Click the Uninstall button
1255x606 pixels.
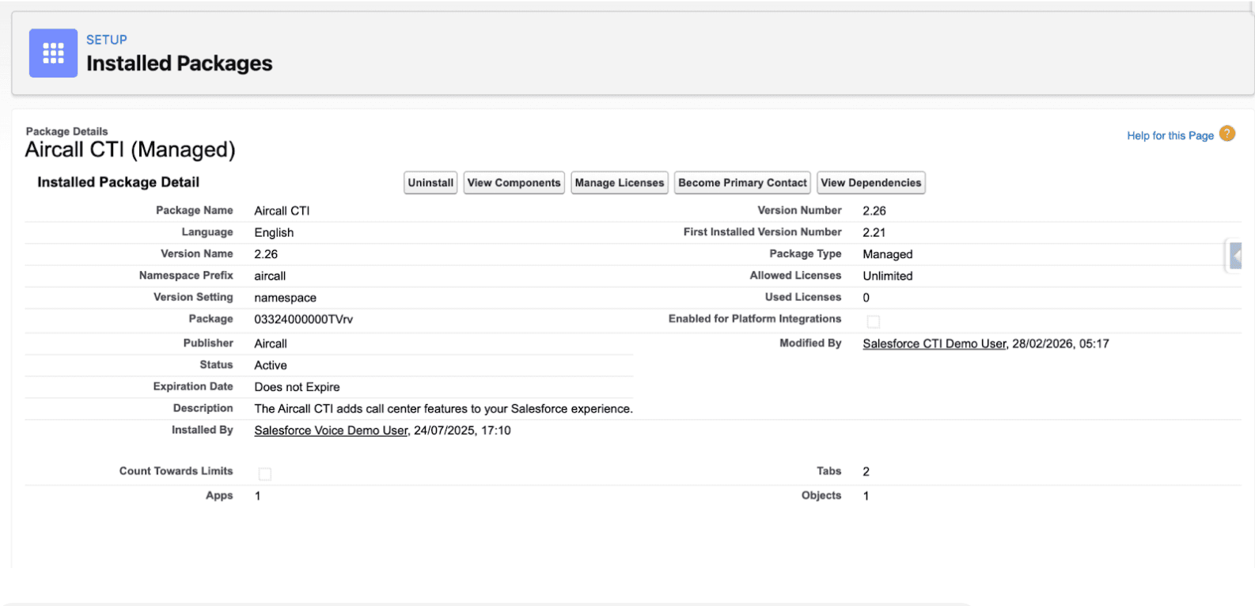click(430, 183)
